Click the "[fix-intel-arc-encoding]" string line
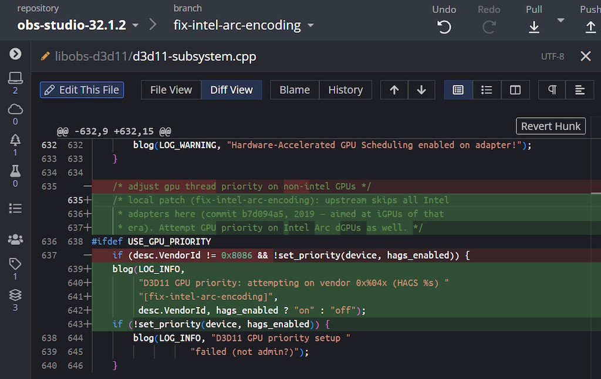The height and width of the screenshot is (379, 601). tap(208, 296)
